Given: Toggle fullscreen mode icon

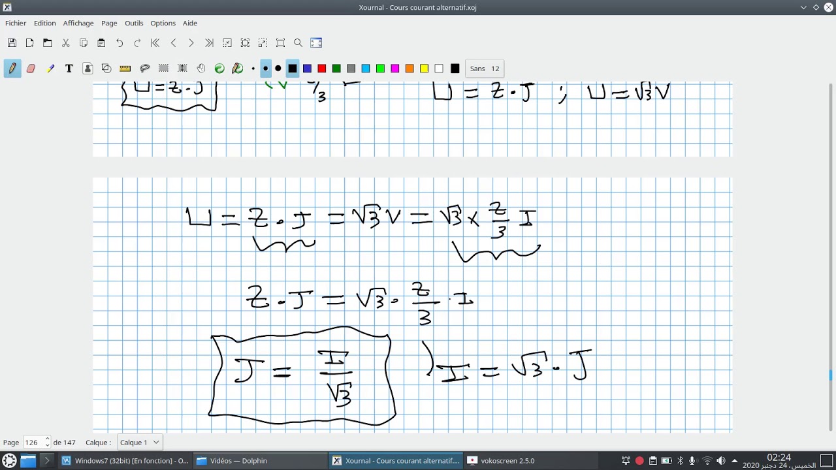Looking at the screenshot, I should click(x=316, y=43).
